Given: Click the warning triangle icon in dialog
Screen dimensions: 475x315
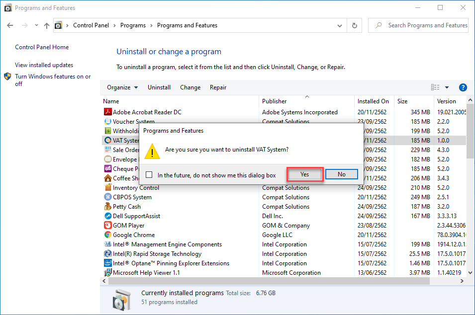Looking at the screenshot, I should coord(152,152).
